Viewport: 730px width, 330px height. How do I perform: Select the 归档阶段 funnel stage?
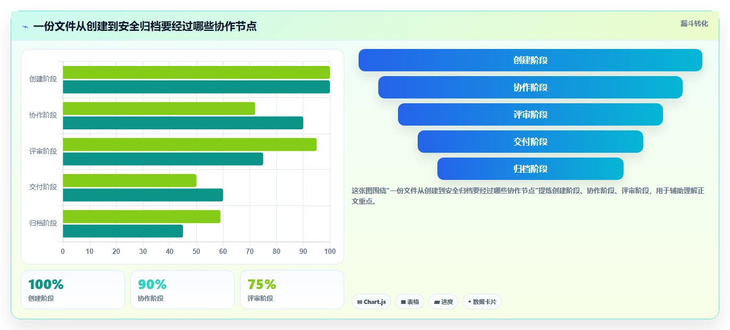click(530, 169)
